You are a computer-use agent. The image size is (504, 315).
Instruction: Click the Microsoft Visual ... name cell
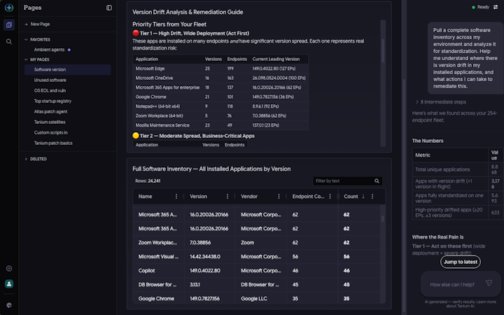coord(158,257)
